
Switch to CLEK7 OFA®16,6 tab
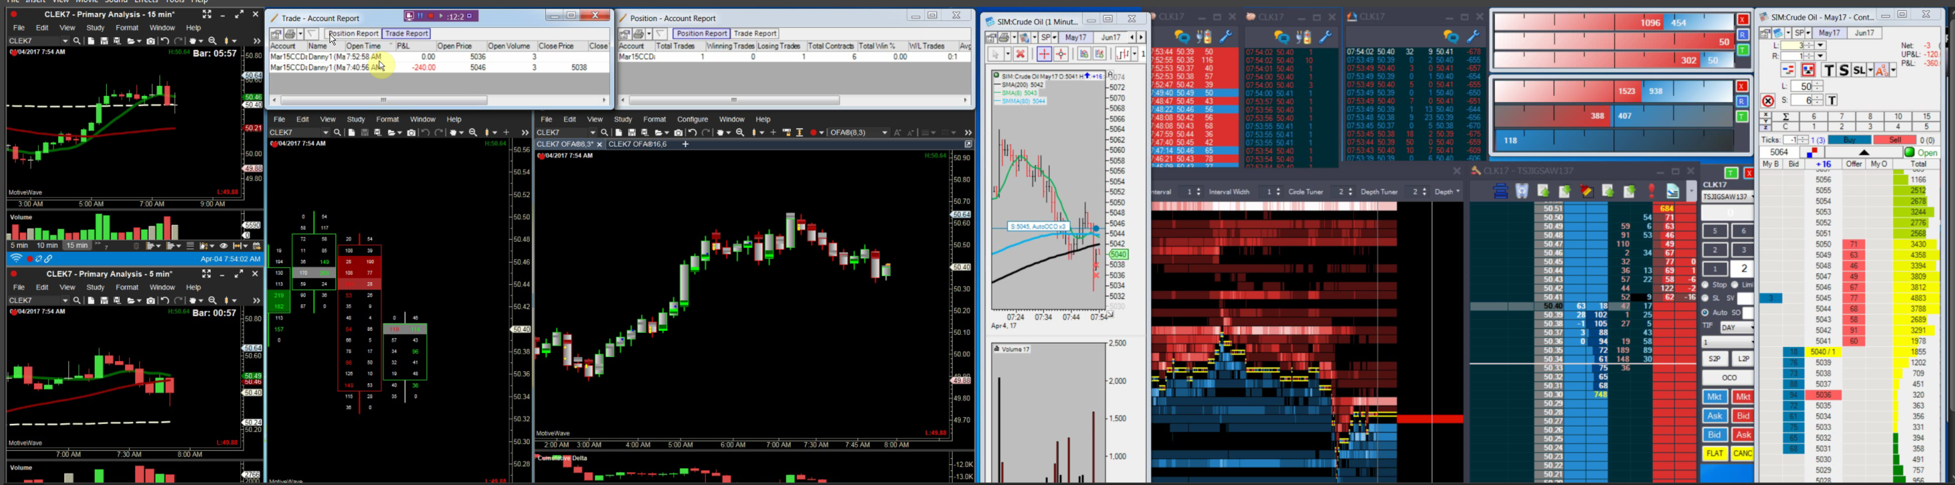click(x=638, y=144)
